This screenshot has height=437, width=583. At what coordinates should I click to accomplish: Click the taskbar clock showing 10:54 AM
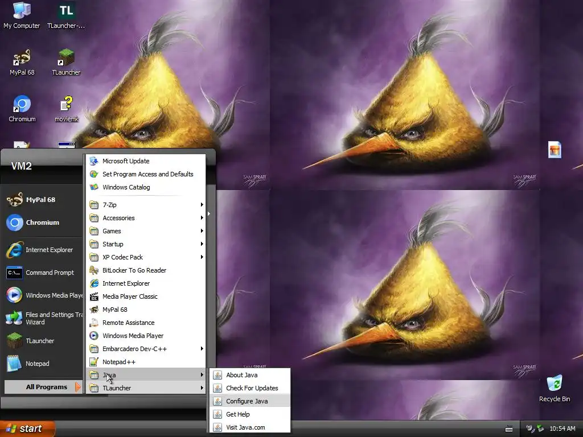(x=562, y=428)
